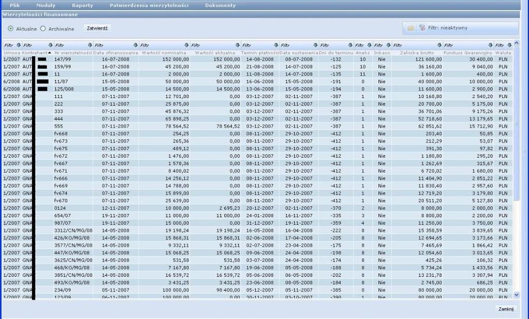Screen dimensions: 529x319
Task: Open filter icon for Termin płatności column
Action: [x=276, y=45]
